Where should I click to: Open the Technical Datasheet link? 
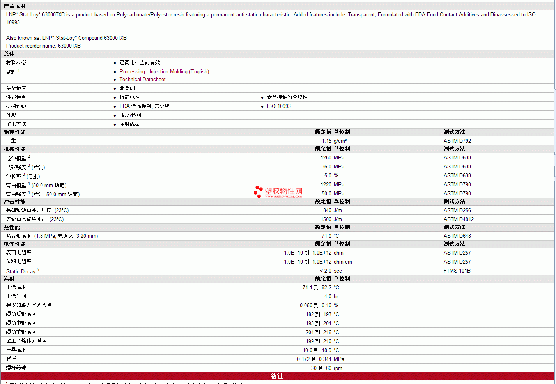(142, 80)
